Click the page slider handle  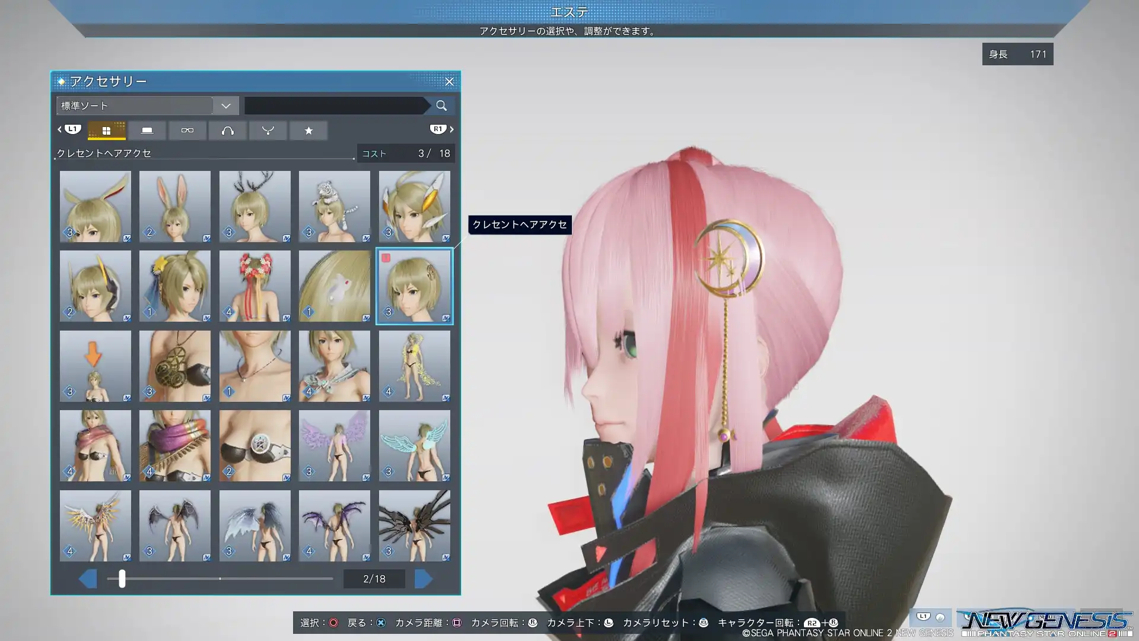pos(122,579)
